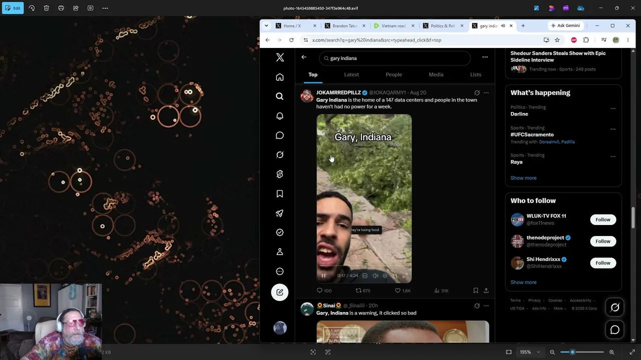This screenshot has height=360, width=641.
Task: Switch to the Politics & Poll tab
Action: (443, 26)
